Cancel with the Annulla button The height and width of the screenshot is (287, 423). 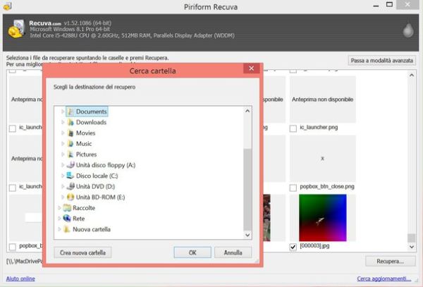tap(233, 252)
